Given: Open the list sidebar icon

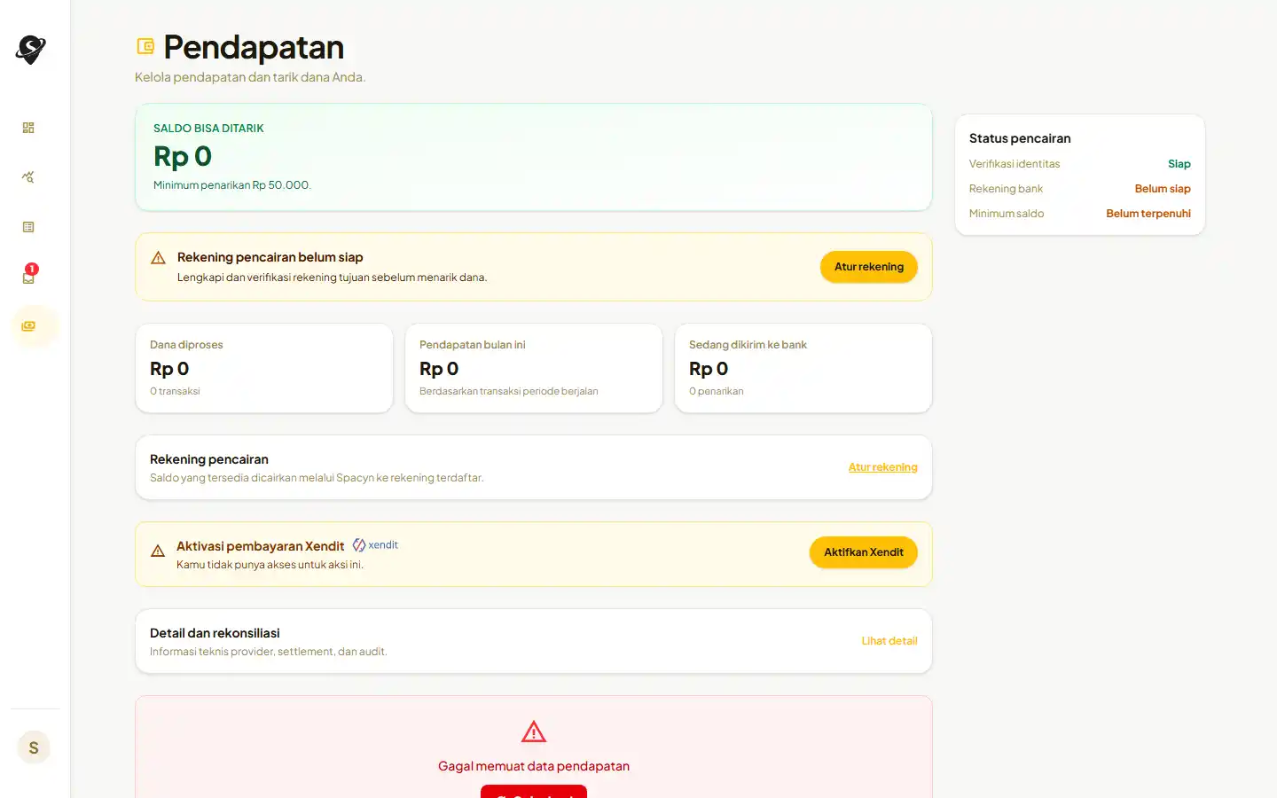Looking at the screenshot, I should point(28,227).
